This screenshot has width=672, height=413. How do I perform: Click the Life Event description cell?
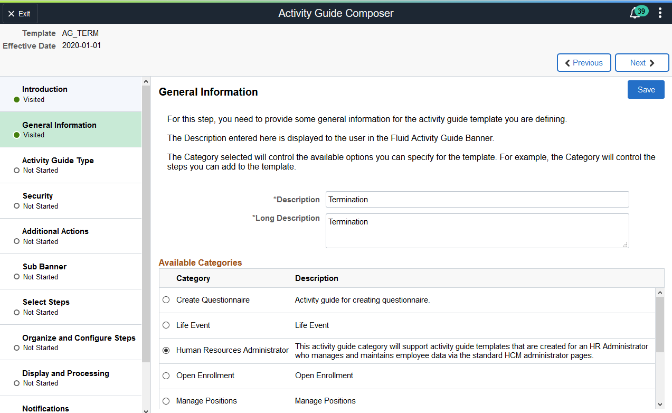coord(312,325)
